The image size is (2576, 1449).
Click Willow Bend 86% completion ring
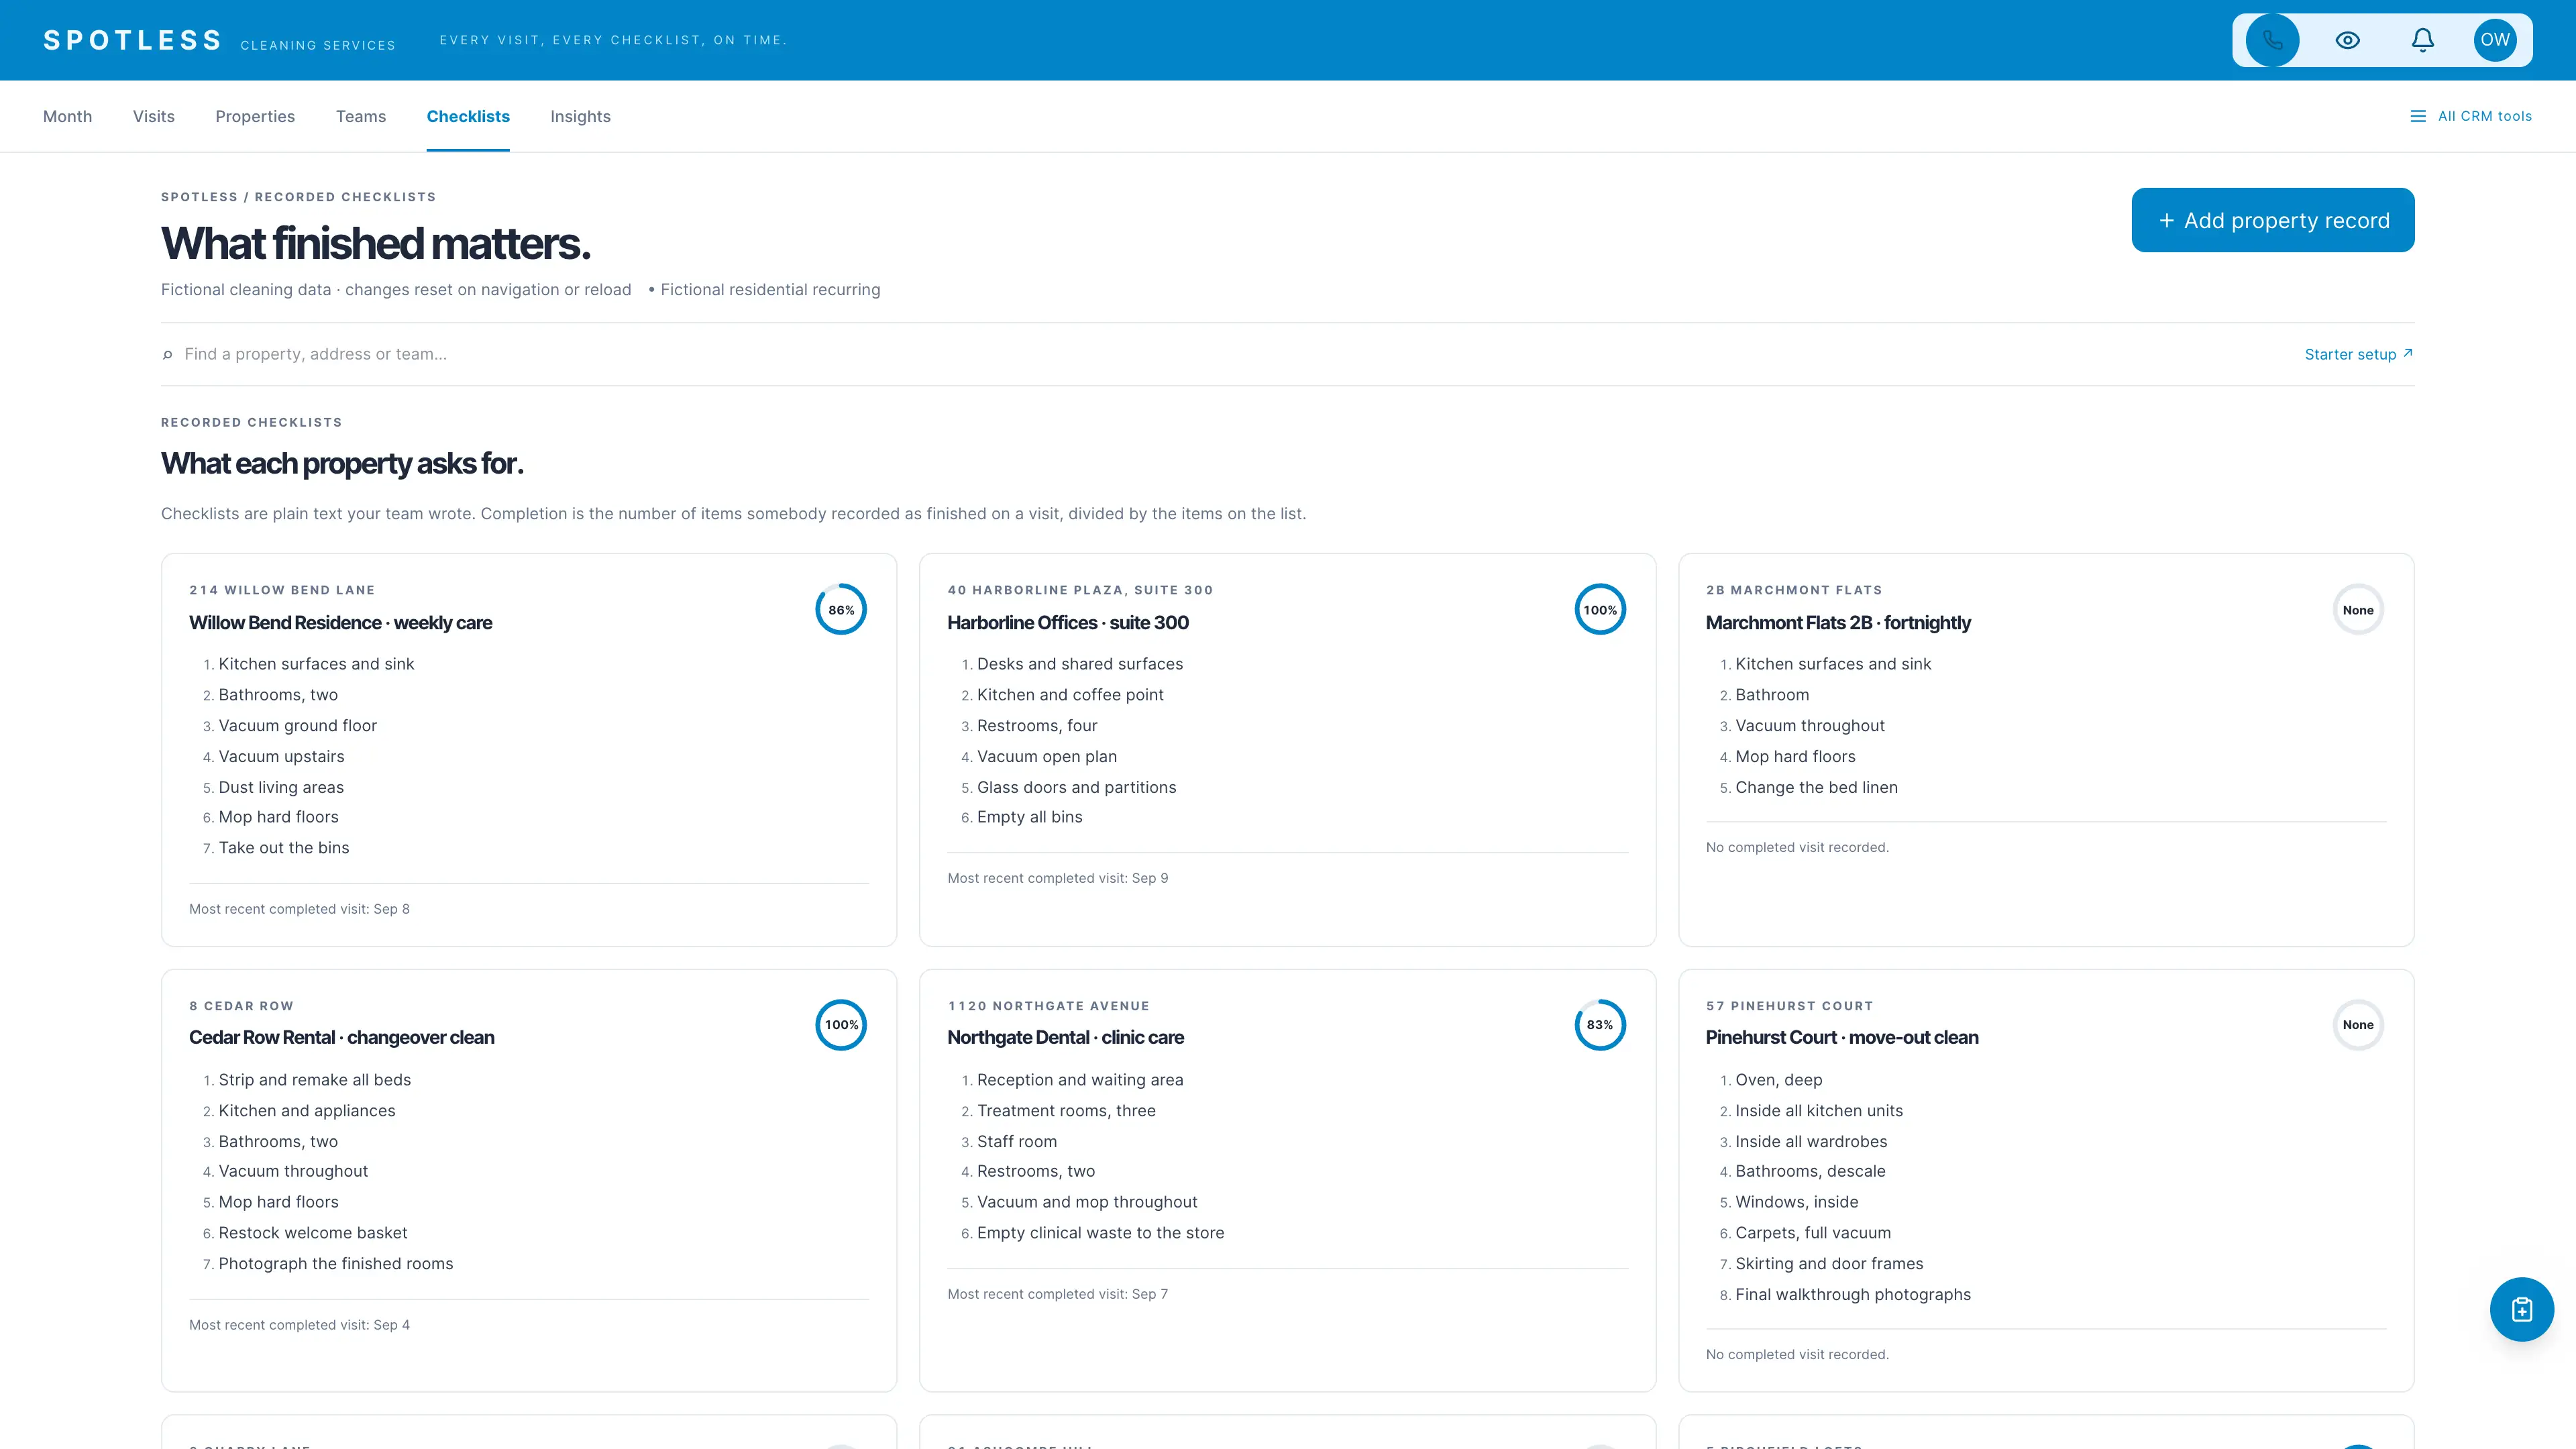click(x=841, y=610)
